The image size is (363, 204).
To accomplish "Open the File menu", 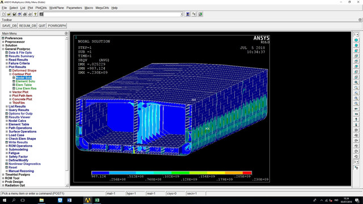I will (x=4, y=8).
